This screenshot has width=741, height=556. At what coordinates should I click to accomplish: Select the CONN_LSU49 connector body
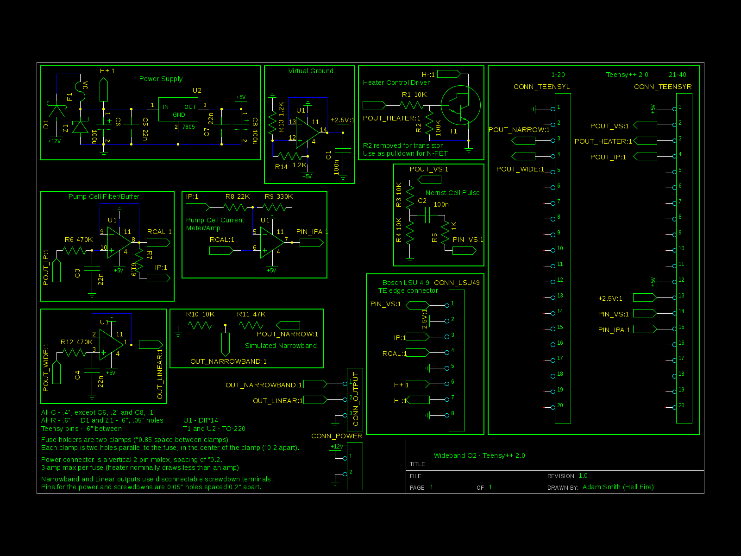[x=457, y=360]
